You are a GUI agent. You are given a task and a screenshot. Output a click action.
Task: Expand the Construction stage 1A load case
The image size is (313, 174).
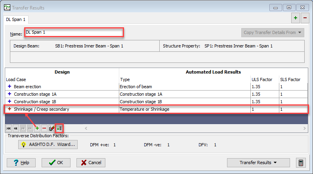click(10, 94)
